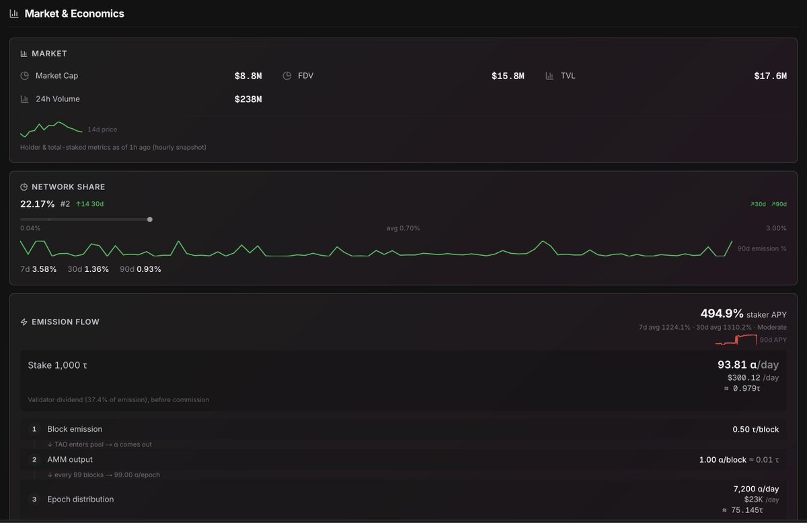Click the 93.81 α/day value
This screenshot has height=523, width=807.
click(748, 365)
